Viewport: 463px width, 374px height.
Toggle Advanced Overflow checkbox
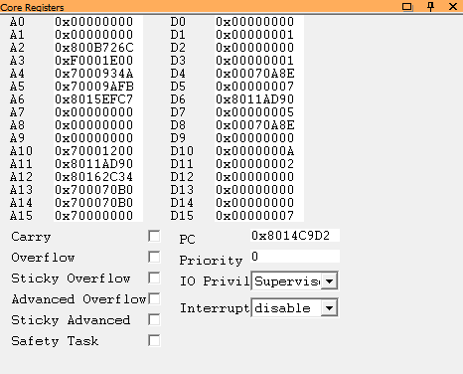(x=154, y=299)
